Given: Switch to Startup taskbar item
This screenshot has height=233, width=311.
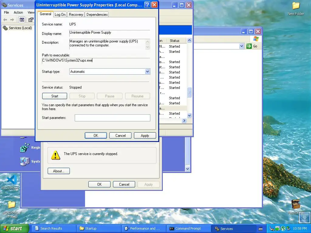Looking at the screenshot, I should click(99, 229).
